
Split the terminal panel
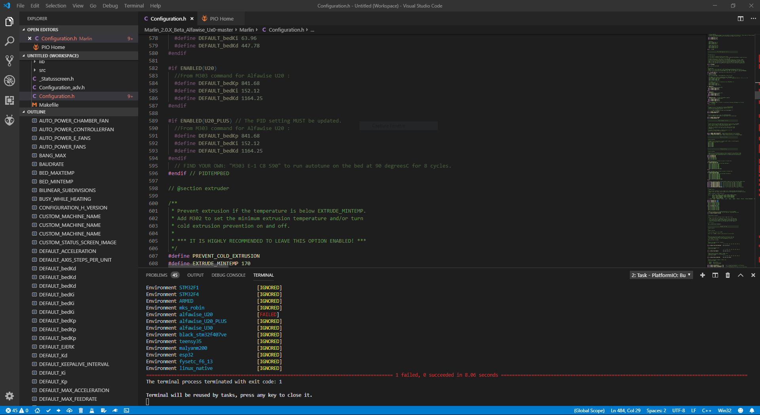(x=715, y=275)
